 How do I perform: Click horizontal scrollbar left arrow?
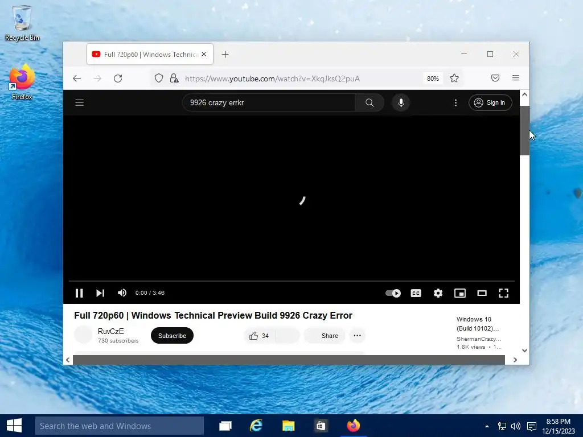point(68,360)
